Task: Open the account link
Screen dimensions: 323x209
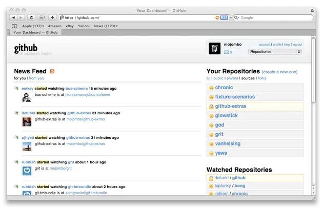Action: pyautogui.click(x=264, y=45)
